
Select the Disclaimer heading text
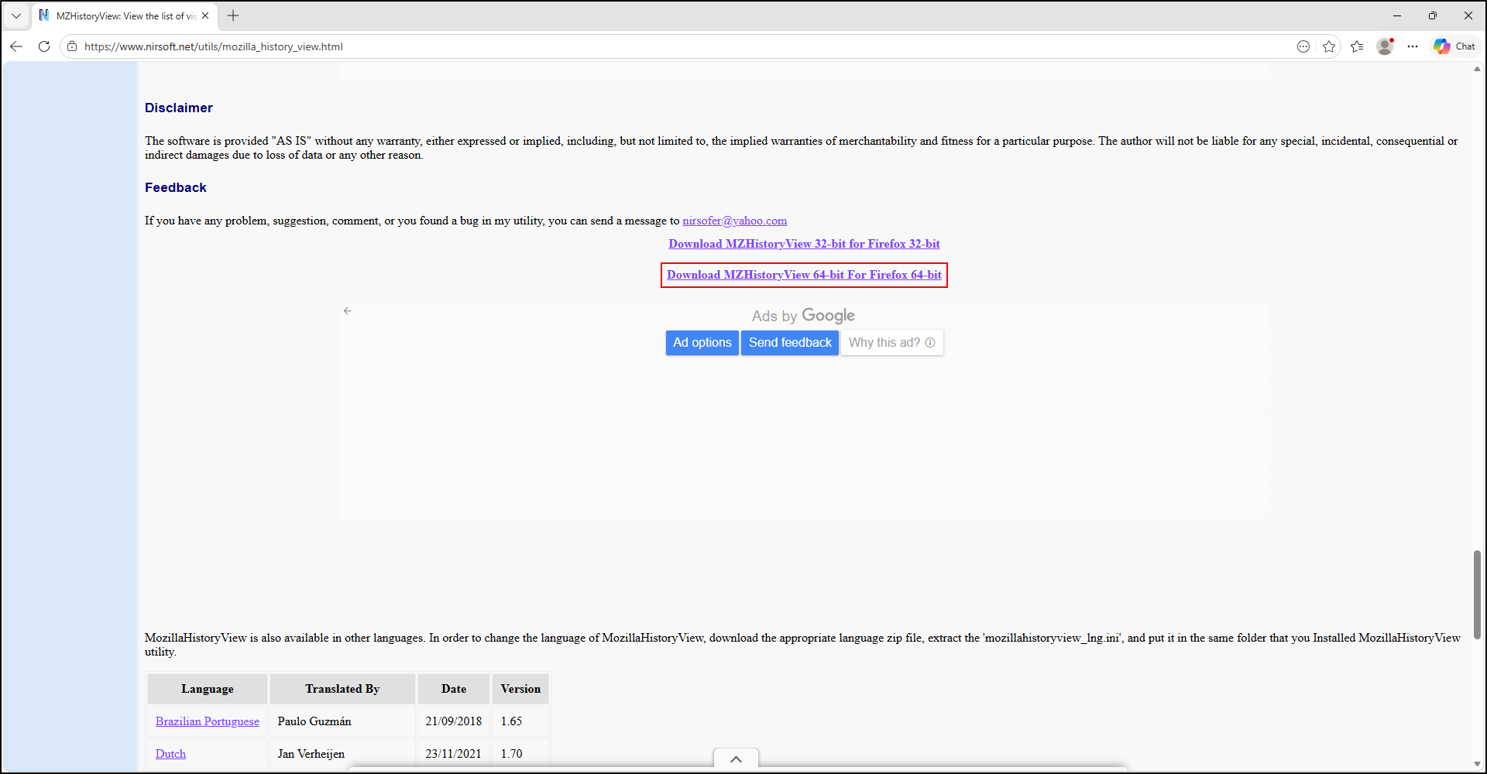(179, 108)
